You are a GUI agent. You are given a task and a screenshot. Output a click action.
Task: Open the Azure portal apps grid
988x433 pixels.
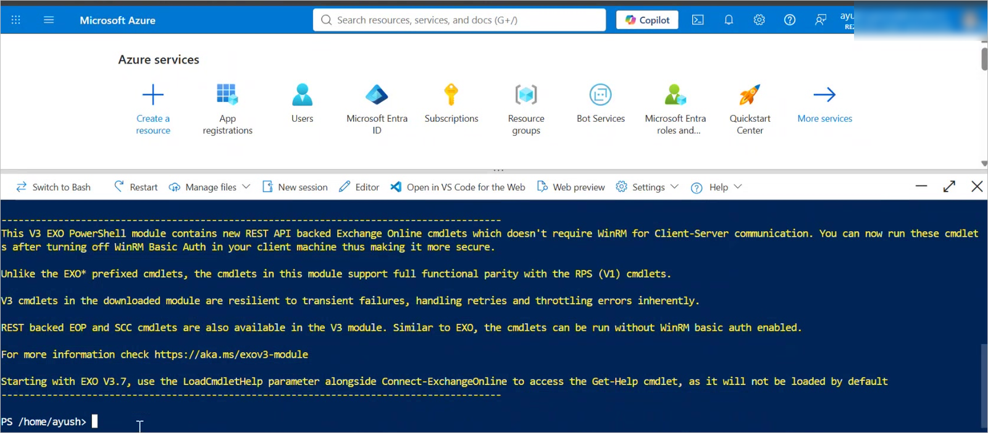(x=16, y=20)
